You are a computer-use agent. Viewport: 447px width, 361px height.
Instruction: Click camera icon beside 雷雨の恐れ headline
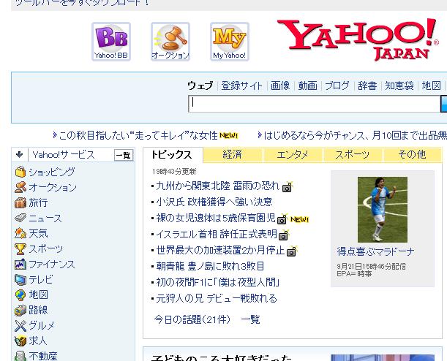pos(287,187)
